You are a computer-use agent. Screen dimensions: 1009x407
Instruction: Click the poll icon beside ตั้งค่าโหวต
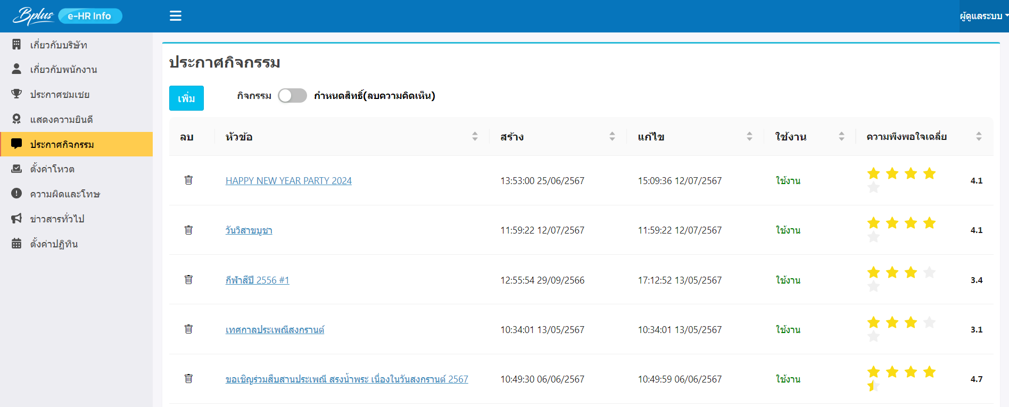pyautogui.click(x=16, y=169)
